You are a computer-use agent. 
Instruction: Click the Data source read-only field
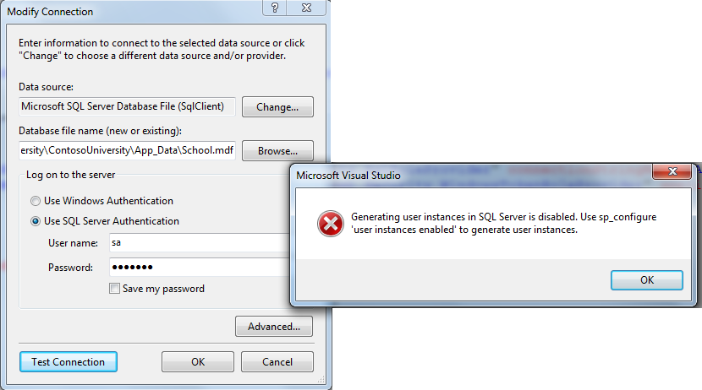click(x=127, y=106)
